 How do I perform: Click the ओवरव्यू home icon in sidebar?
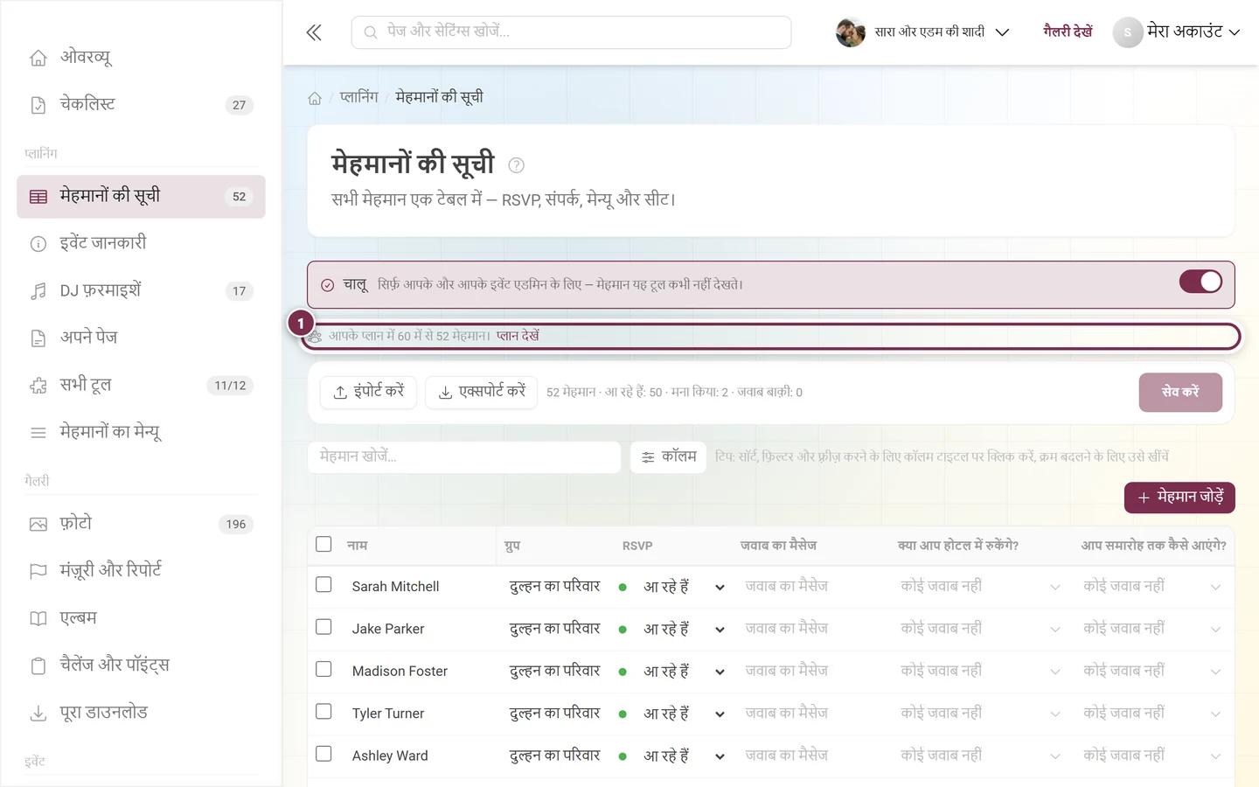[x=38, y=58]
